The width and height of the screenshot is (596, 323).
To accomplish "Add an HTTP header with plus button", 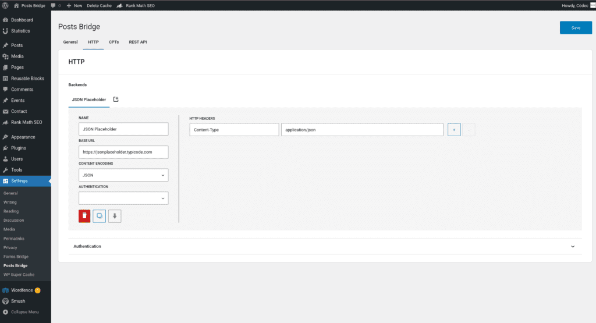I will pos(454,130).
